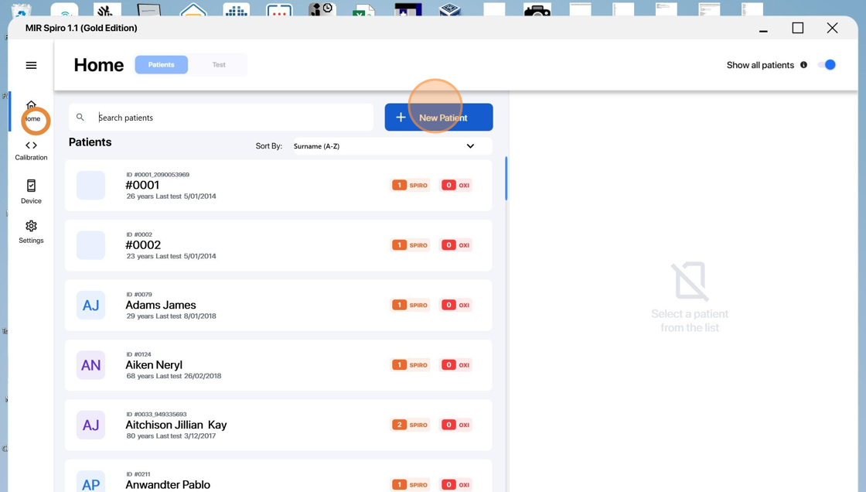Open the hamburger navigation menu
Image resolution: width=866 pixels, height=492 pixels.
click(x=32, y=65)
